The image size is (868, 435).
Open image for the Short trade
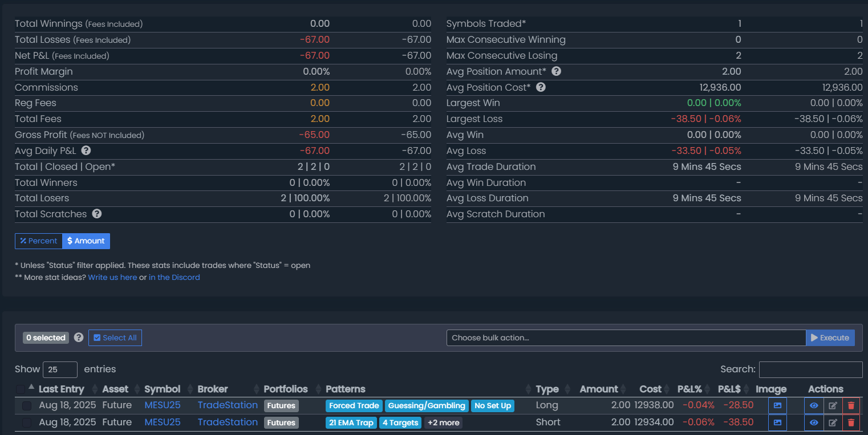(777, 422)
